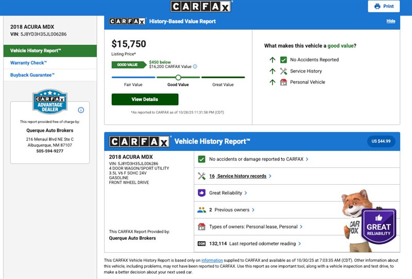This screenshot has height=279, width=412.
Task: Expand Last reported odometer reading details
Action: tap(300, 243)
